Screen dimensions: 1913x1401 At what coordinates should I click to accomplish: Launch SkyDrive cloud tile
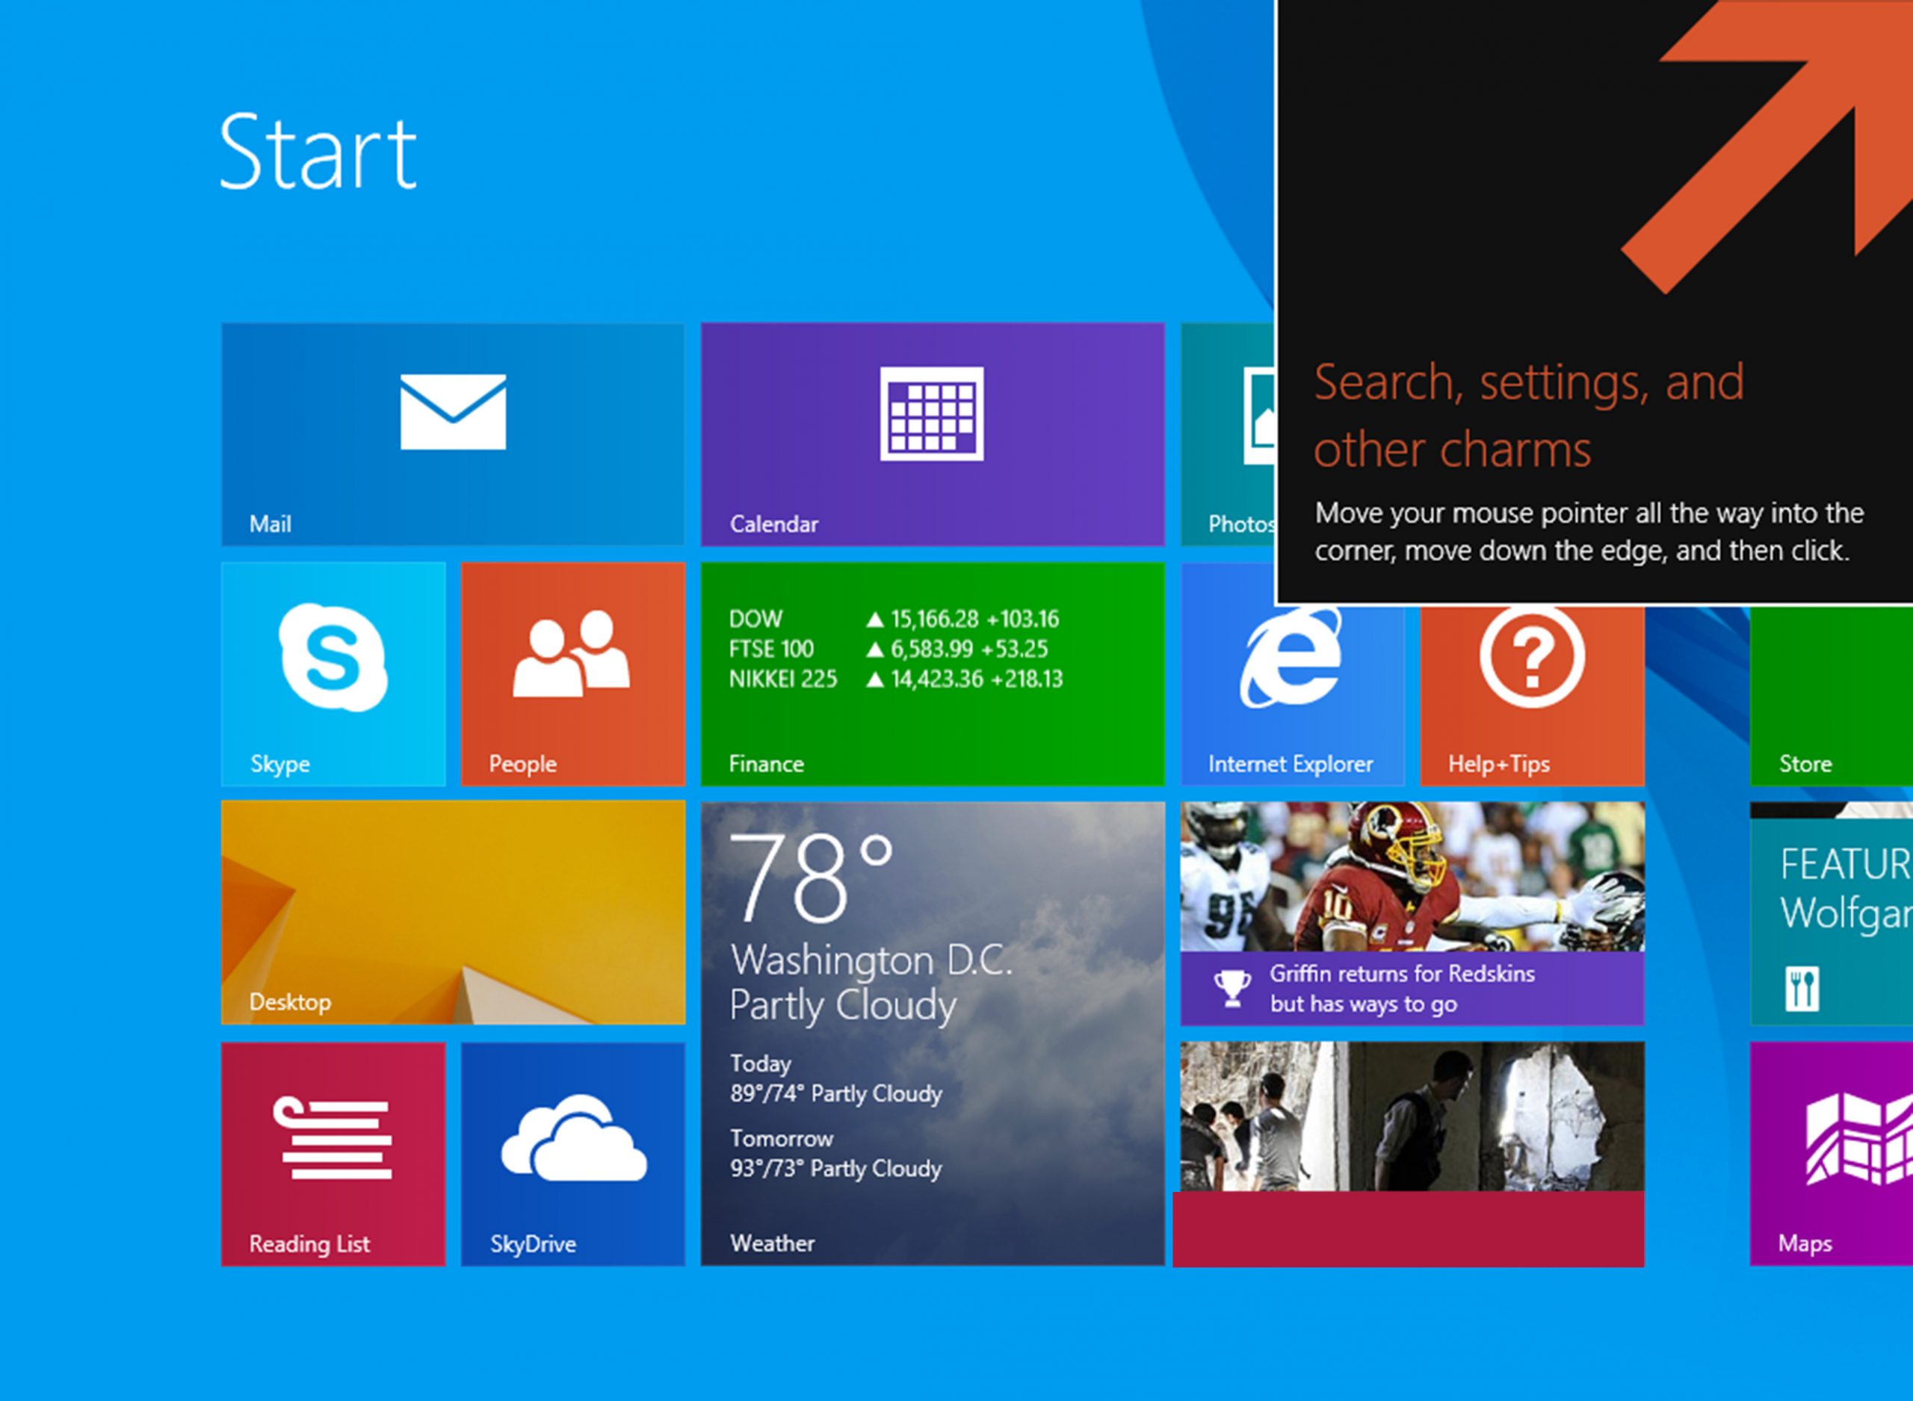click(572, 1153)
